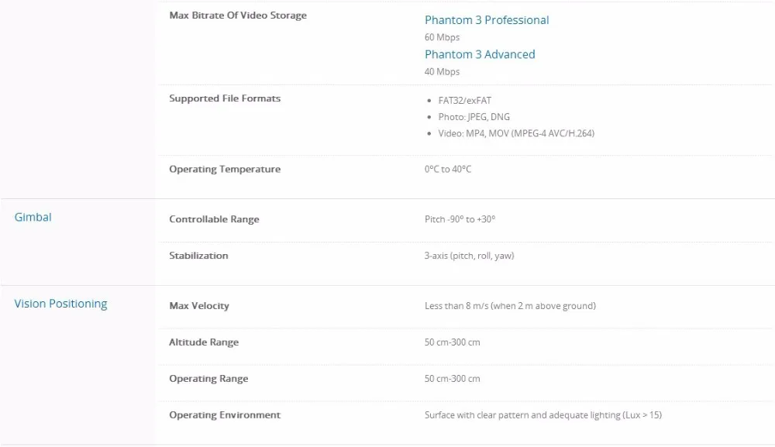The image size is (775, 447).
Task: Click the Max Velocity label
Action: click(199, 306)
